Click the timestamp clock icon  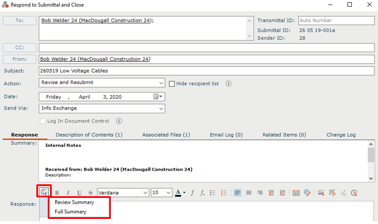tap(354, 193)
